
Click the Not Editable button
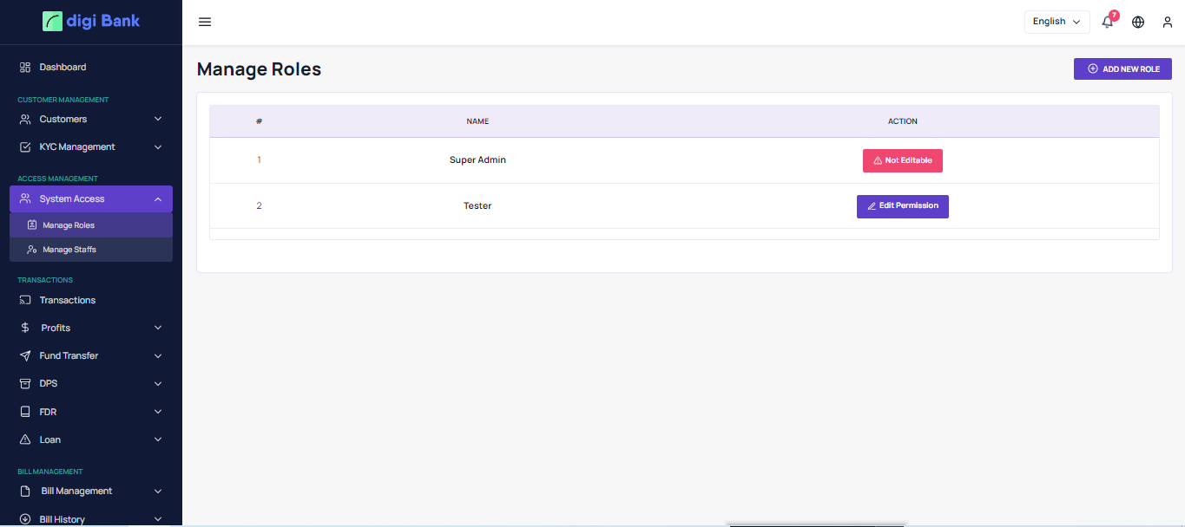coord(902,160)
